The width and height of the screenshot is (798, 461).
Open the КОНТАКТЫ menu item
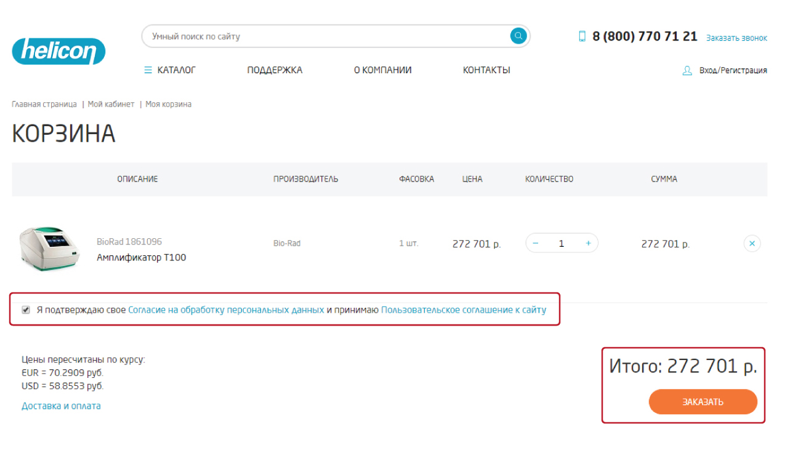(486, 70)
